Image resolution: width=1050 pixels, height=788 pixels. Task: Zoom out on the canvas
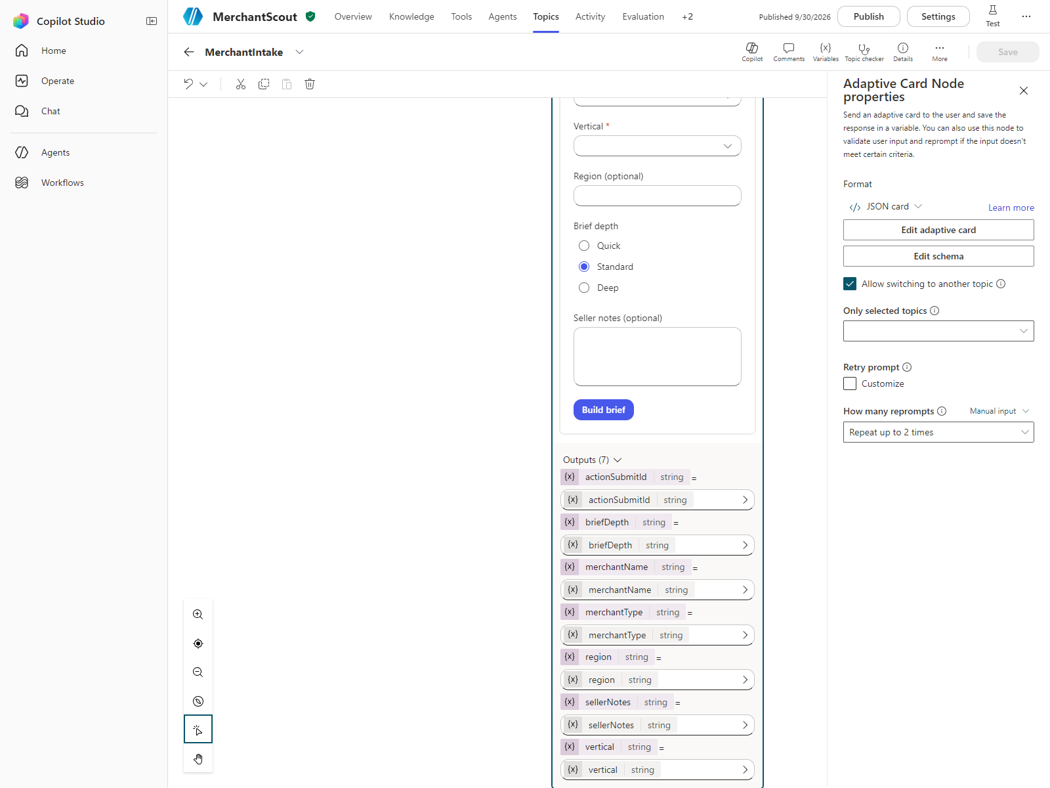(198, 672)
